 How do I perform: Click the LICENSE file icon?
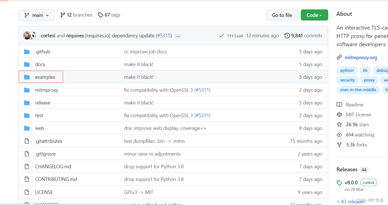coord(27,192)
